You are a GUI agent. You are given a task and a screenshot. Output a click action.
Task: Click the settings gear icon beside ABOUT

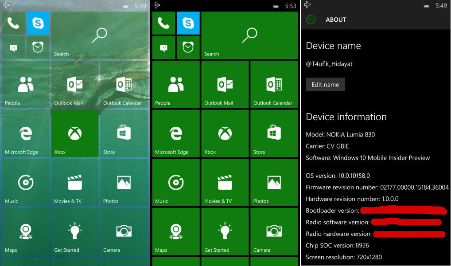311,20
